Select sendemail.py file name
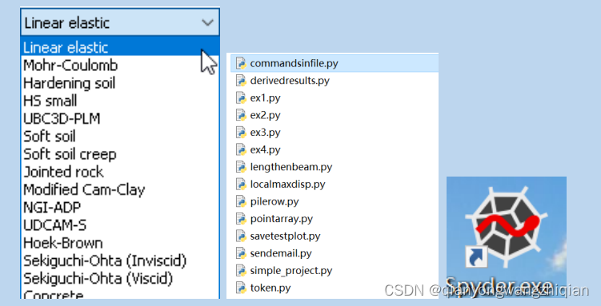 [x=281, y=253]
